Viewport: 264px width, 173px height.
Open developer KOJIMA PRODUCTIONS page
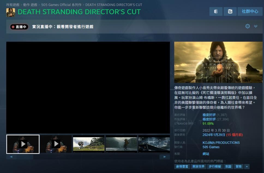221,142
